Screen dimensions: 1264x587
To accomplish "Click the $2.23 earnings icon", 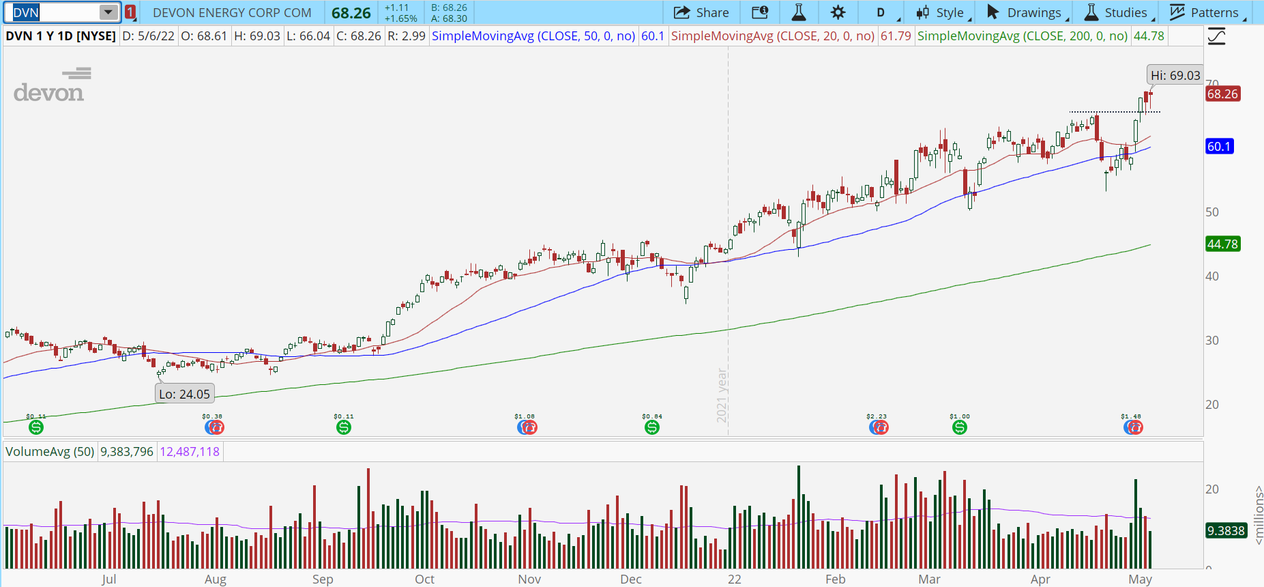I will pyautogui.click(x=879, y=427).
